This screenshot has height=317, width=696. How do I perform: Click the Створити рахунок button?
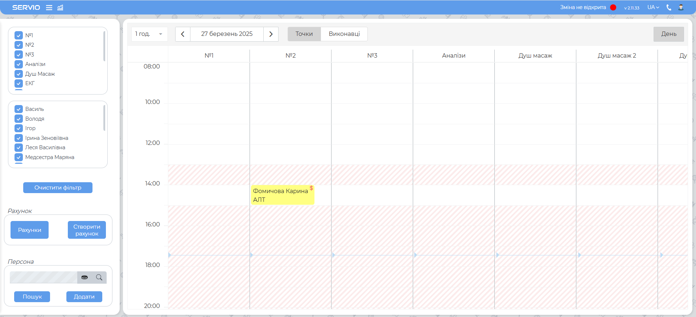click(x=87, y=230)
